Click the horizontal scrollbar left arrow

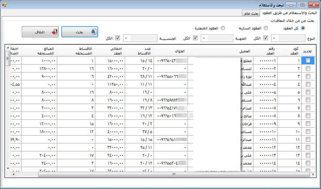[x=13, y=175]
